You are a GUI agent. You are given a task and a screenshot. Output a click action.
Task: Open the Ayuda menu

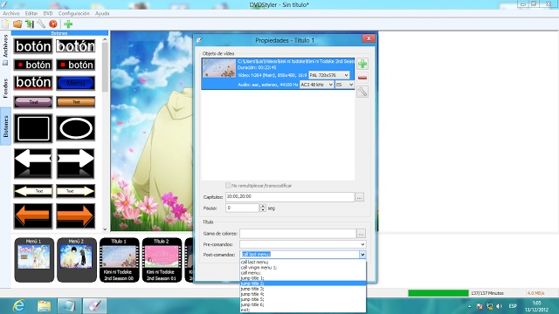(102, 14)
